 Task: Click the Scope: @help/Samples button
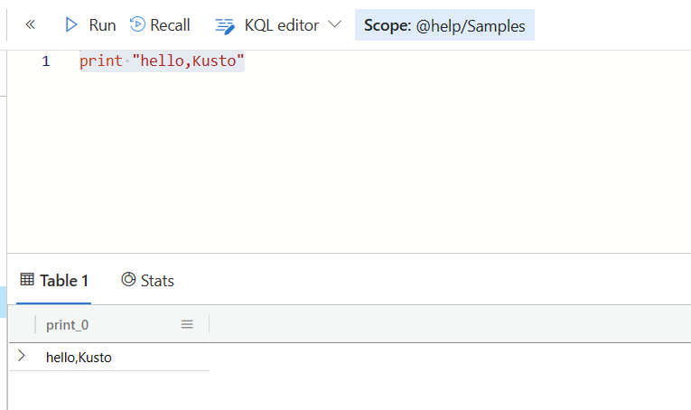click(x=444, y=25)
